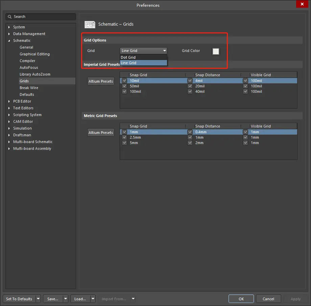Expand the Simulation node

(x=9, y=128)
